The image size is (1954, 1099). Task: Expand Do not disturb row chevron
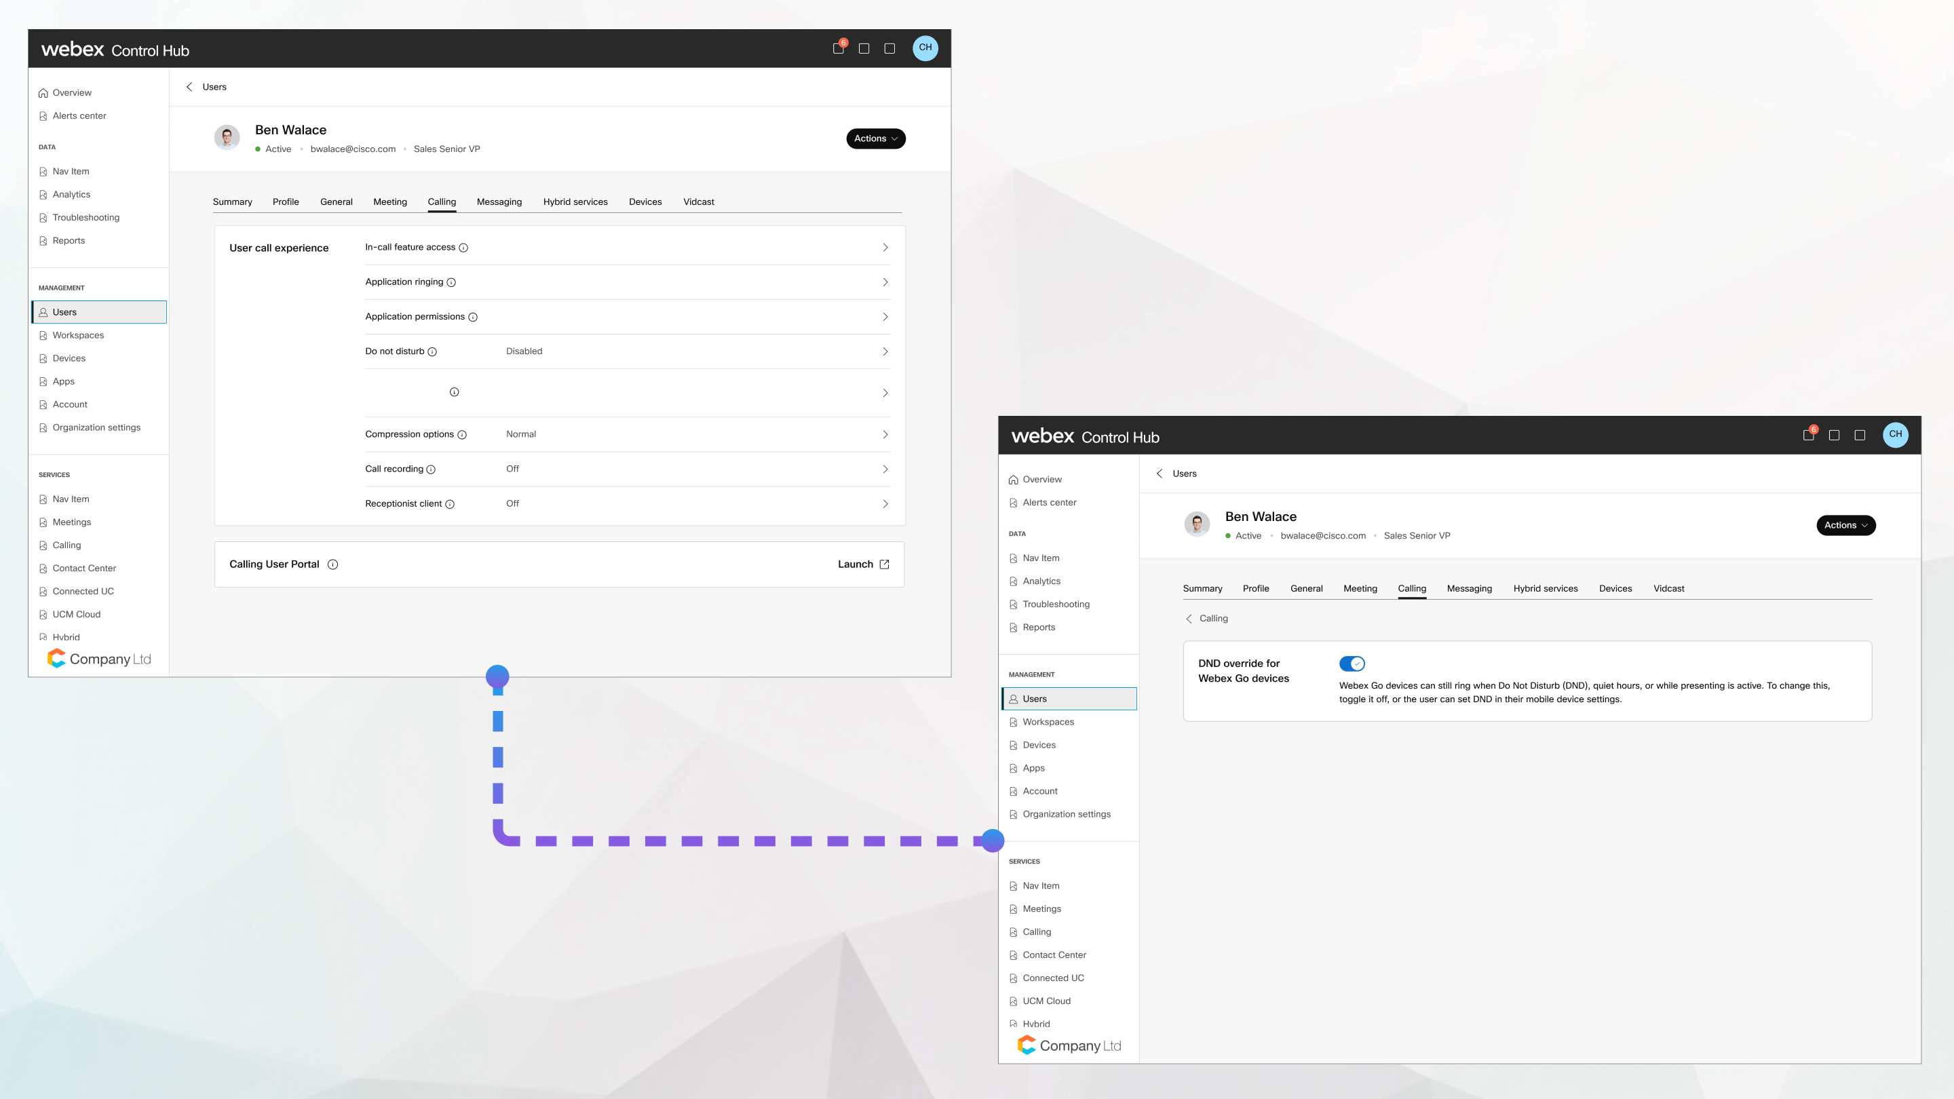[885, 352]
